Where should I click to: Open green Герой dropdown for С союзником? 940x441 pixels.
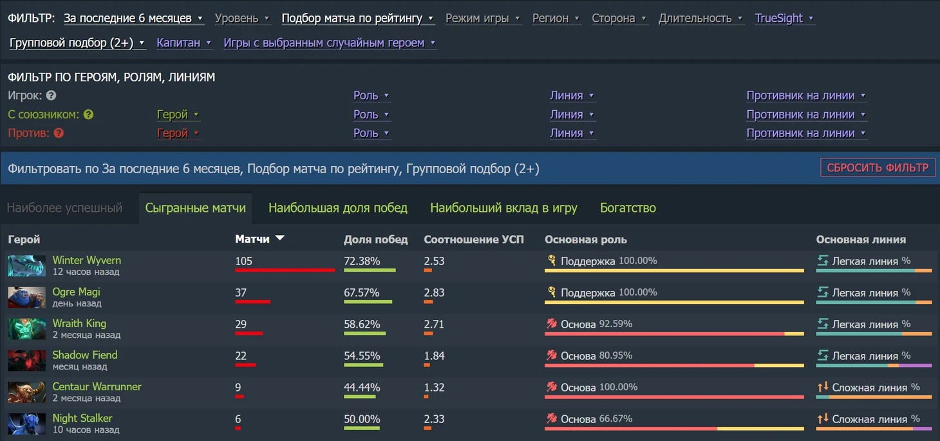point(178,115)
